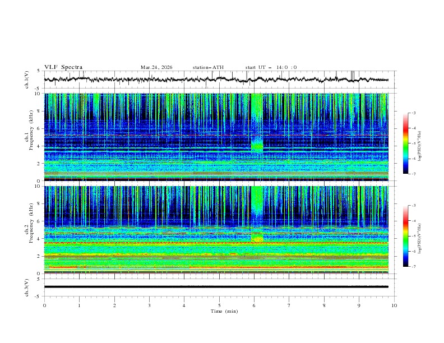Viewport: 444px width, 343px height.
Task: Click the green burst near 1.5 minutes in ch.1
Action: point(96,103)
